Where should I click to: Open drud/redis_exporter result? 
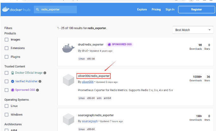click(x=91, y=45)
